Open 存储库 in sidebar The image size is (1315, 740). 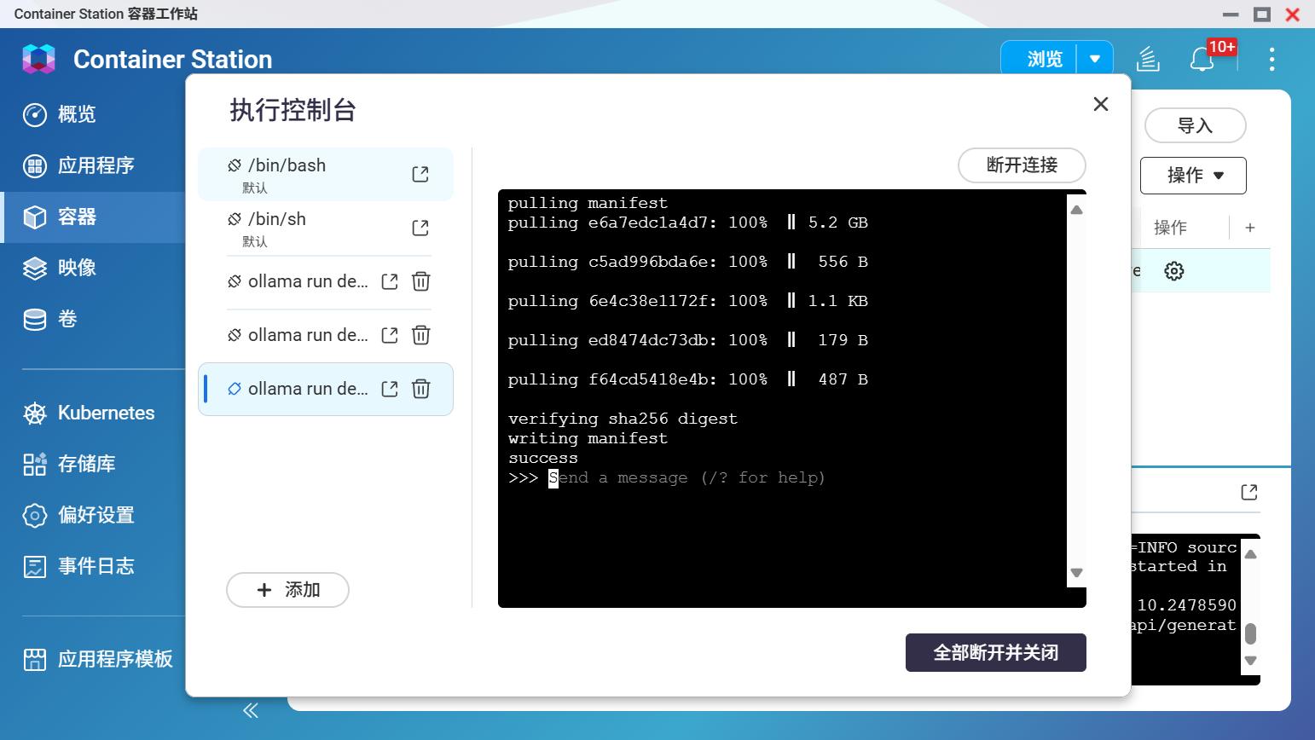(x=94, y=464)
